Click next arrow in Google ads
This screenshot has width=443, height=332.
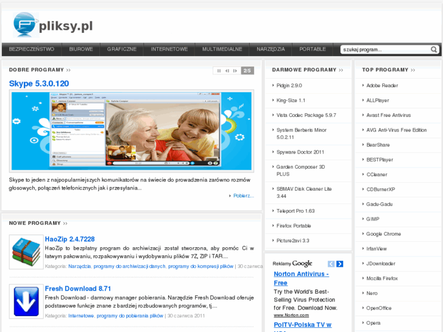click(x=340, y=264)
